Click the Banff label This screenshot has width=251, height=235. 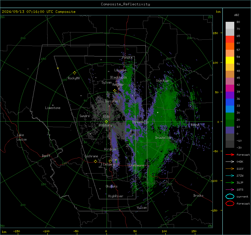click(46, 156)
